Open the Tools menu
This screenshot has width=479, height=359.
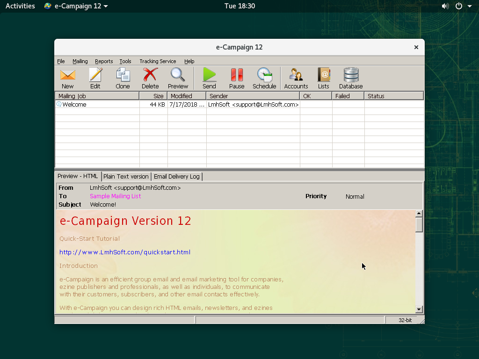[x=125, y=61]
